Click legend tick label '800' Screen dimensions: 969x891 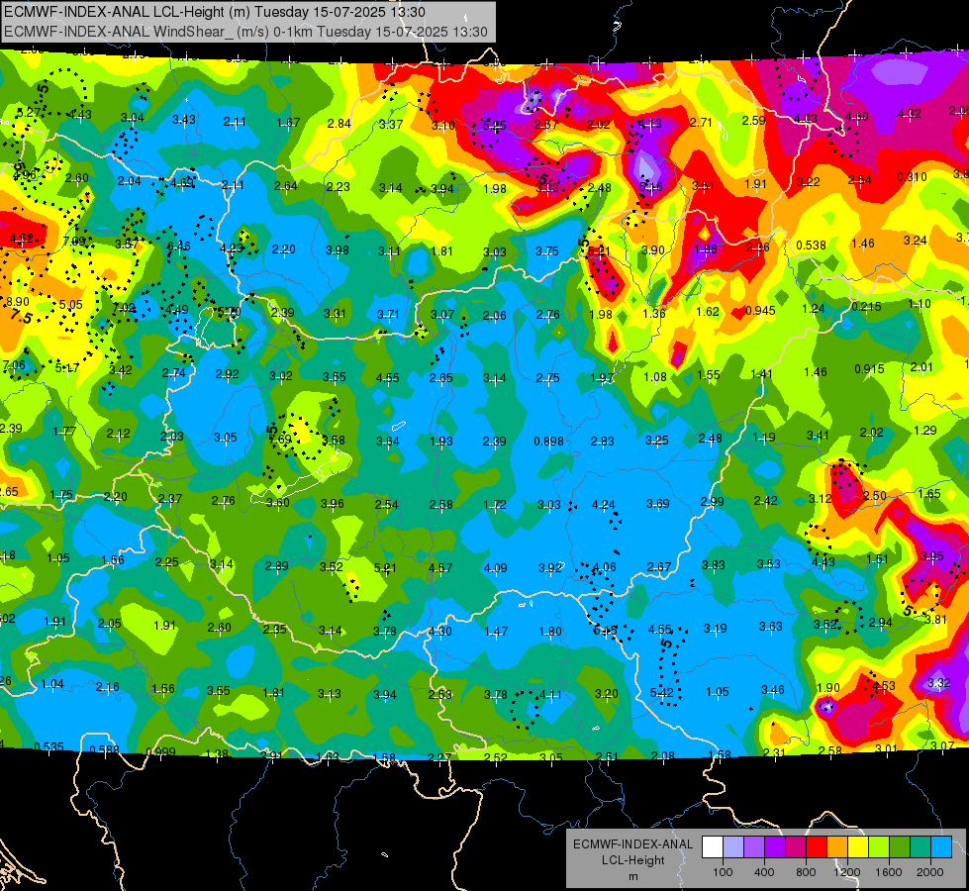[806, 872]
